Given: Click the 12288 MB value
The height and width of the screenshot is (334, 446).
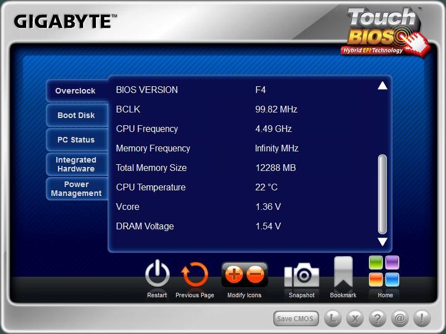Looking at the screenshot, I should (x=275, y=168).
